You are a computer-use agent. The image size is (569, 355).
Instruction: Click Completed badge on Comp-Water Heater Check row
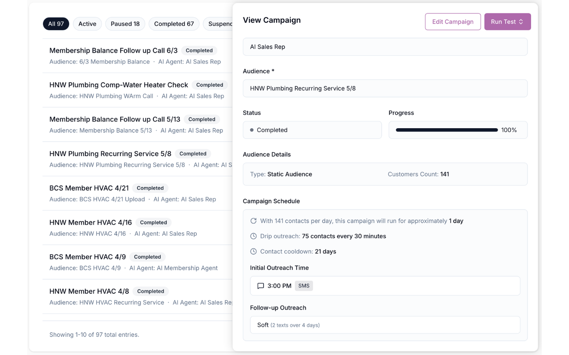click(209, 85)
